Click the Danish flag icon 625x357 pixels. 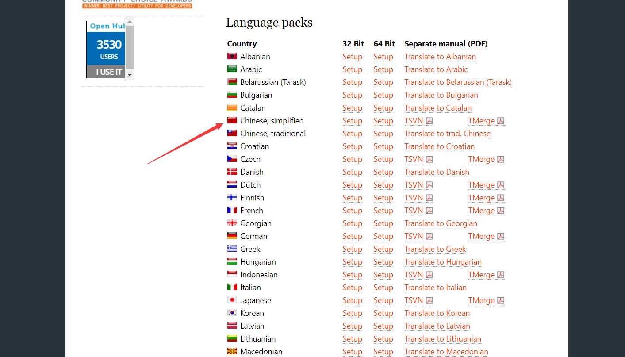click(232, 172)
